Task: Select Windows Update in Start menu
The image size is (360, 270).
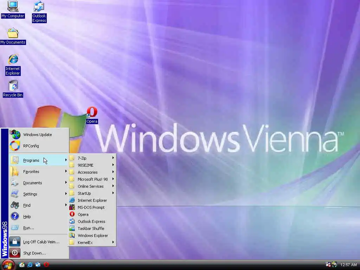Action: pyautogui.click(x=39, y=135)
